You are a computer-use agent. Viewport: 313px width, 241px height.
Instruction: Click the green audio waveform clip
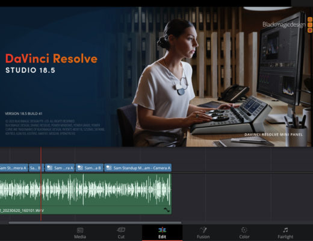[x=85, y=194]
